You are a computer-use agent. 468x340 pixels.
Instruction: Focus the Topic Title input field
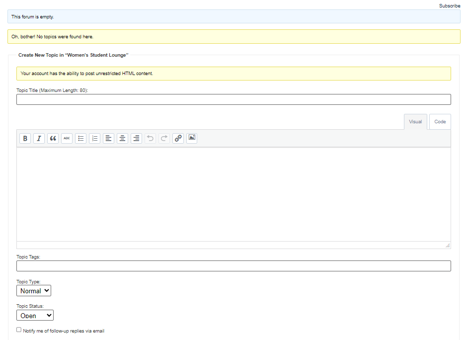coord(234,99)
